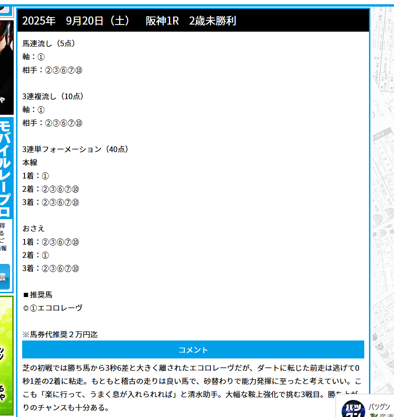Click the newspaper-pattern background on the right

point(383,189)
